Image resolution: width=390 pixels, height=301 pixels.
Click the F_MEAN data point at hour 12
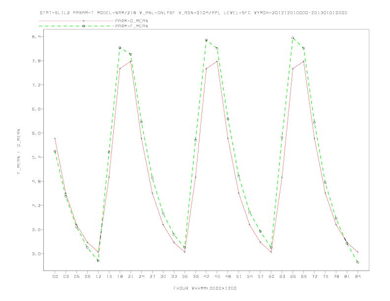(x=98, y=261)
